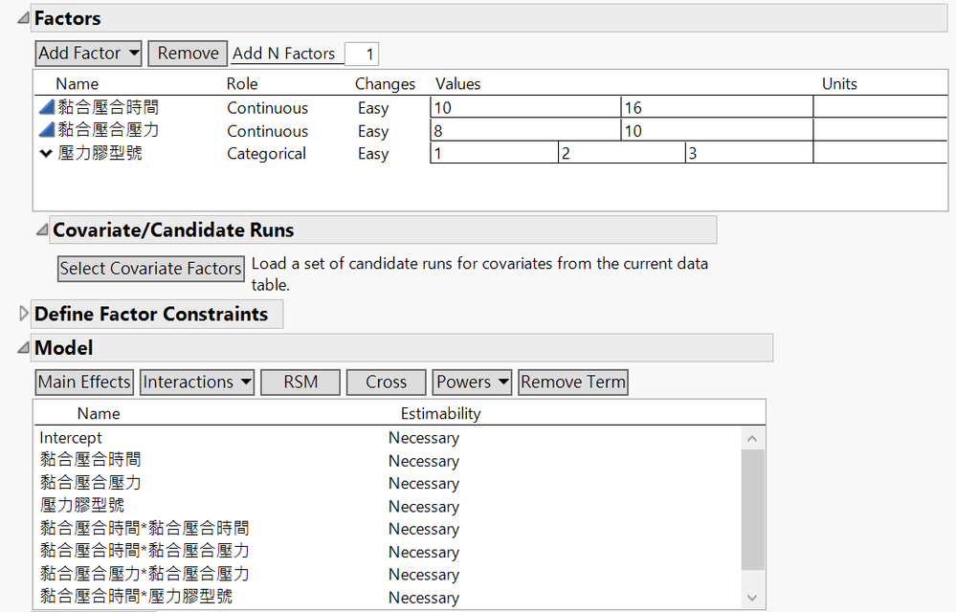This screenshot has height=612, width=956.
Task: Collapse the Factors section triangle
Action: coord(24,16)
